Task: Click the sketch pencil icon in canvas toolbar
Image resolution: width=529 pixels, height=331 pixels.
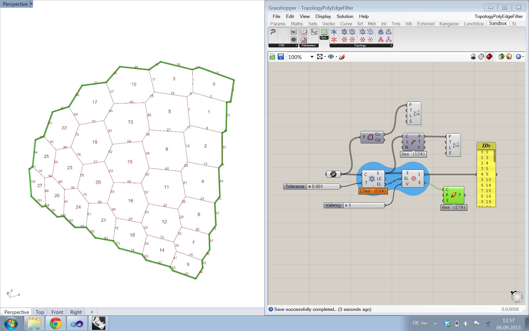Action: (x=342, y=57)
